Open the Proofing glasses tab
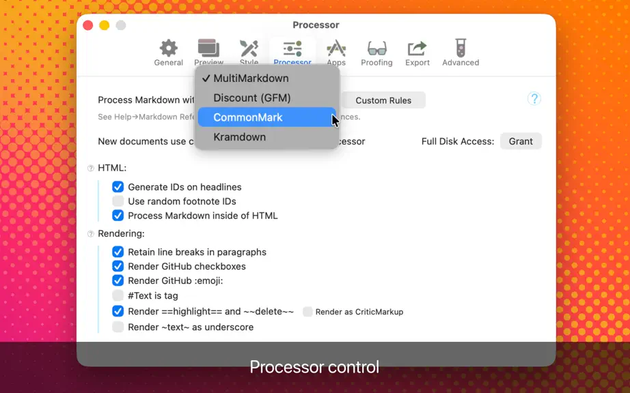Image resolution: width=630 pixels, height=393 pixels. pyautogui.click(x=376, y=53)
